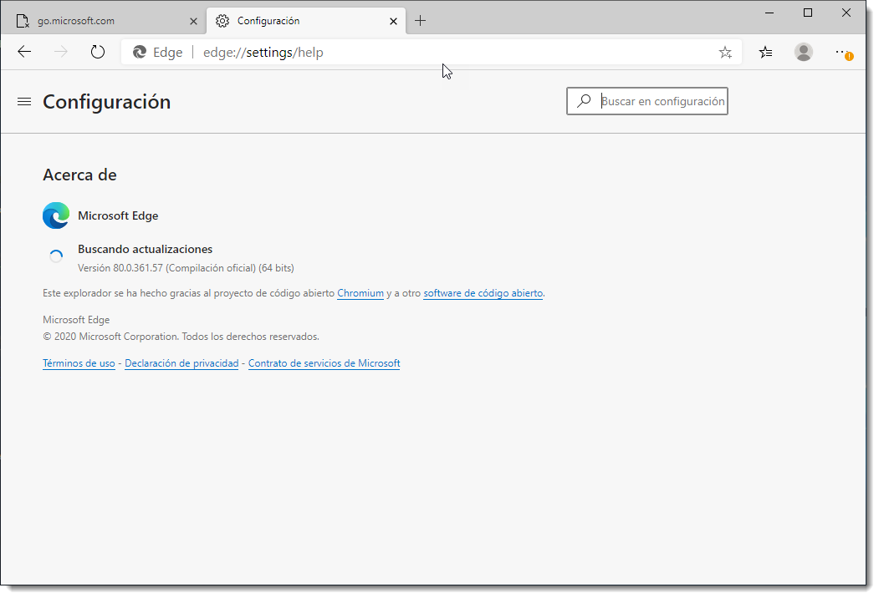Click the 2020 Microsoft Corporation copyright text
This screenshot has height=598, width=879.
point(181,337)
